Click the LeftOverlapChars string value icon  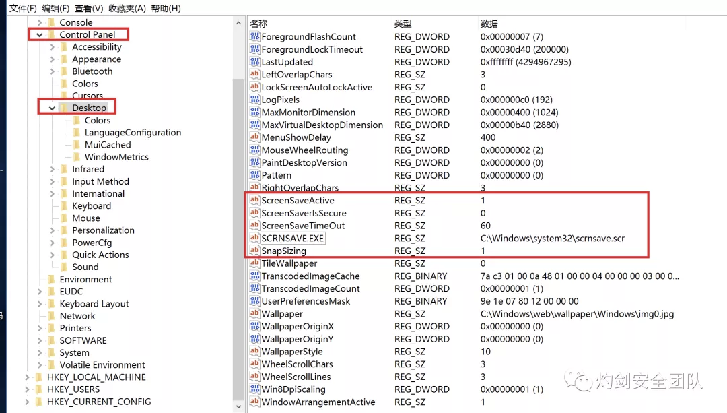[254, 74]
